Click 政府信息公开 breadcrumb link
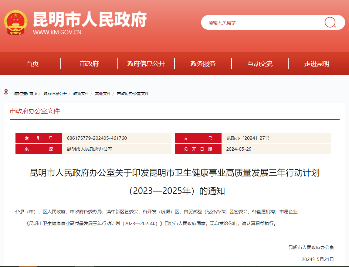Viewport: 349px width, 267px height. click(x=55, y=94)
